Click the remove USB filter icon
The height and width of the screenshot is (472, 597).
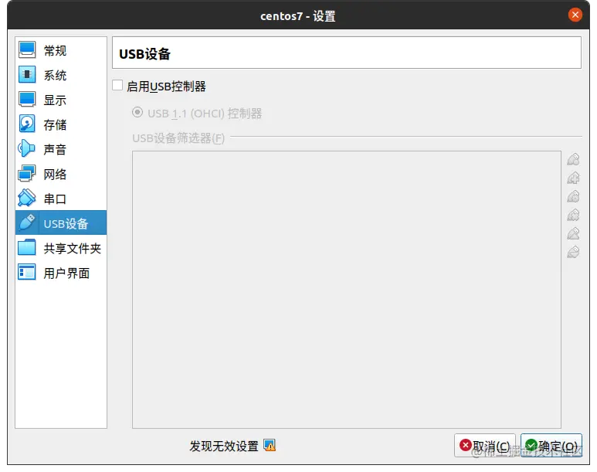573,215
